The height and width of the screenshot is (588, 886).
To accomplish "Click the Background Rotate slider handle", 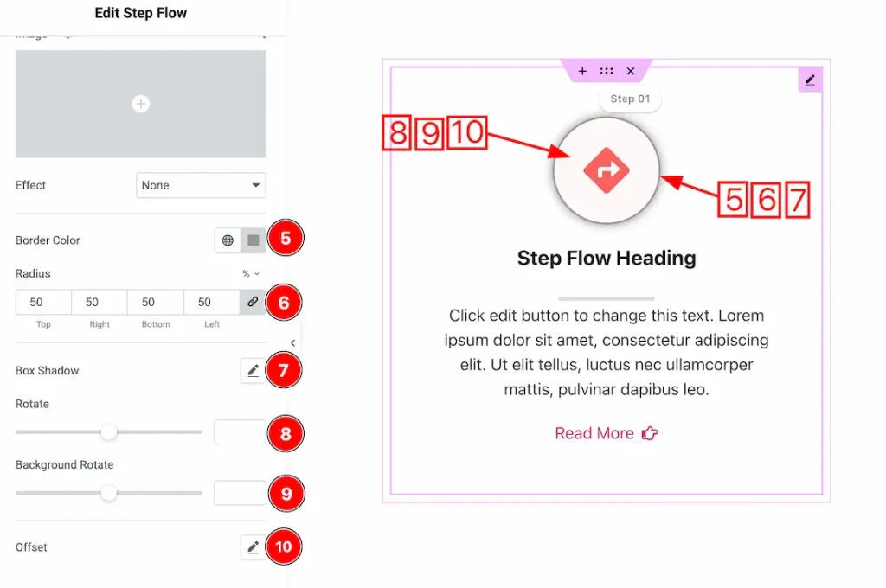I will [x=108, y=493].
